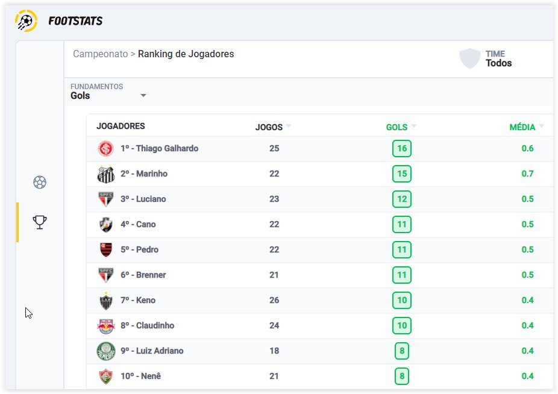
Task: Go to Campeonato in the breadcrumb
Action: click(x=100, y=54)
